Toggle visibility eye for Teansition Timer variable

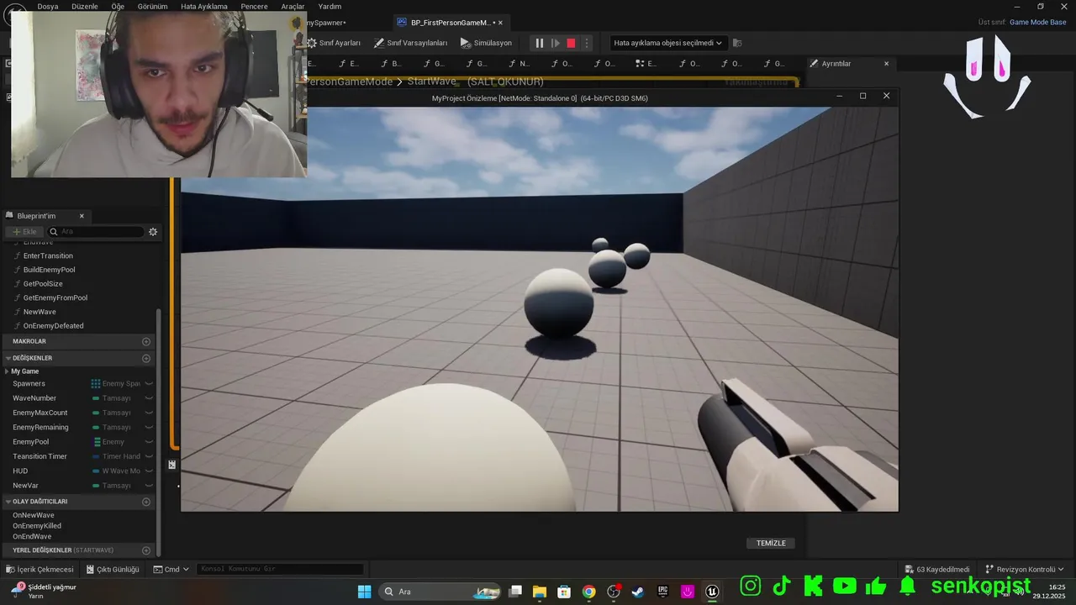coord(149,456)
